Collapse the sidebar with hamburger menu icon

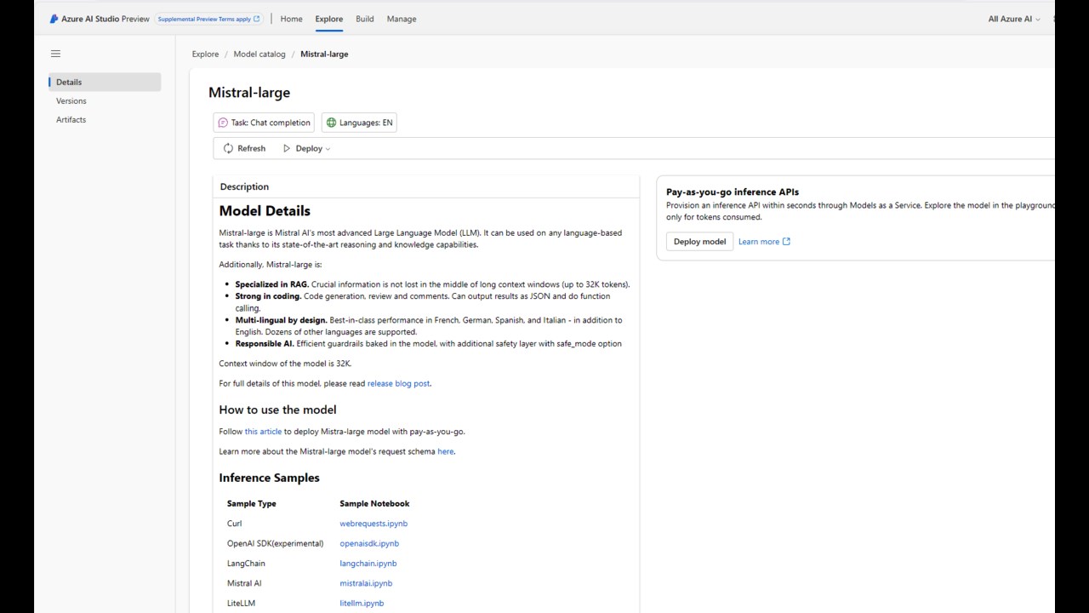tap(55, 54)
